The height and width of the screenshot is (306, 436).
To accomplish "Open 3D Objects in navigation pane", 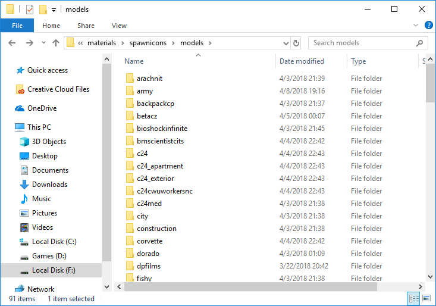I will coord(49,142).
